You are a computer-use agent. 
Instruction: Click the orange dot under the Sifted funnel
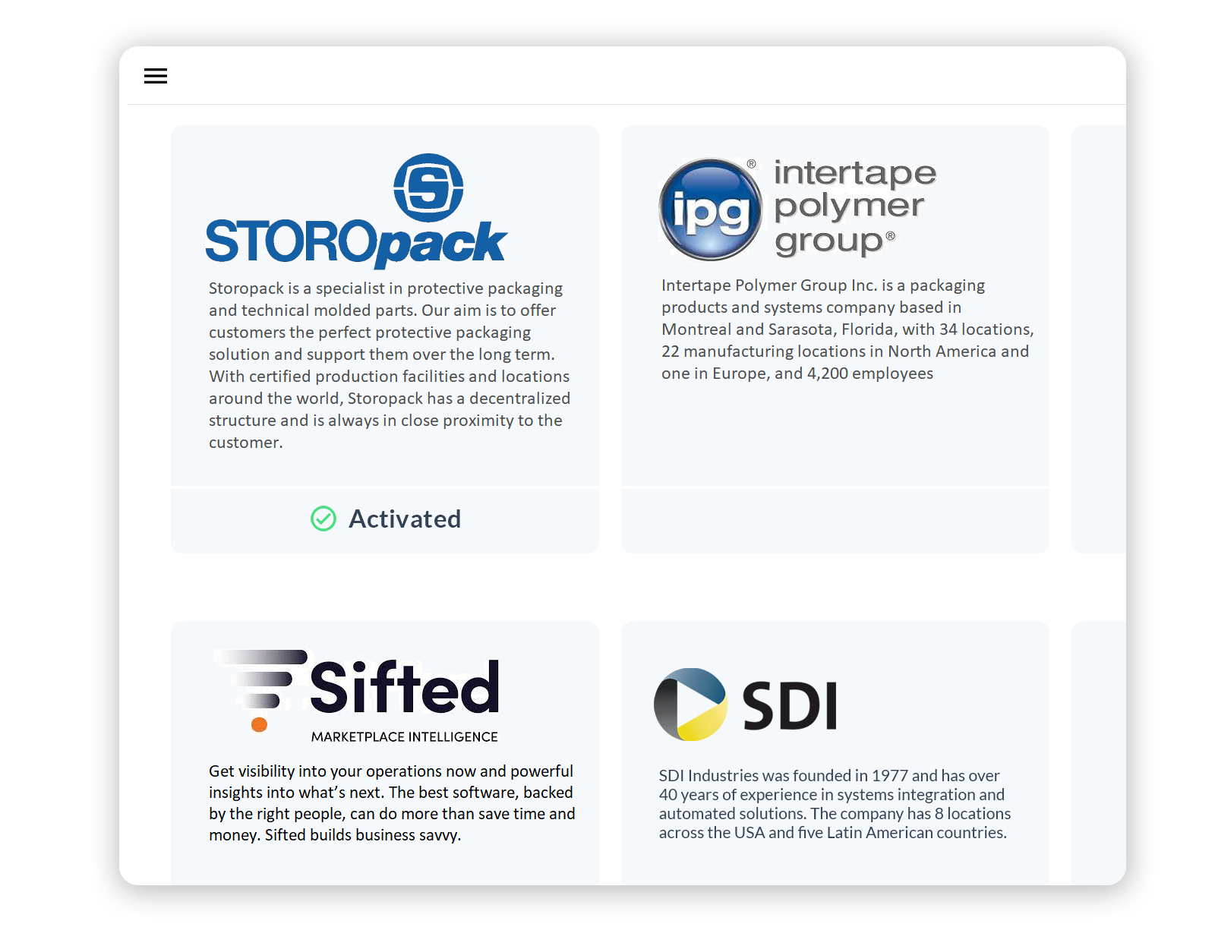[x=259, y=724]
